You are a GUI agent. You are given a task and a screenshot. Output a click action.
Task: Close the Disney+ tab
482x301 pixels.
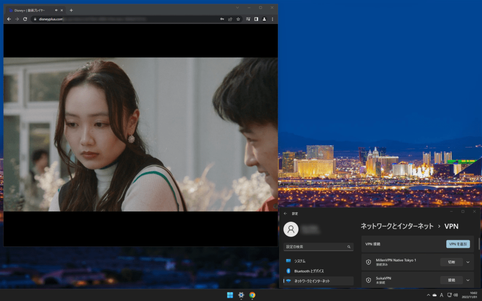click(62, 10)
